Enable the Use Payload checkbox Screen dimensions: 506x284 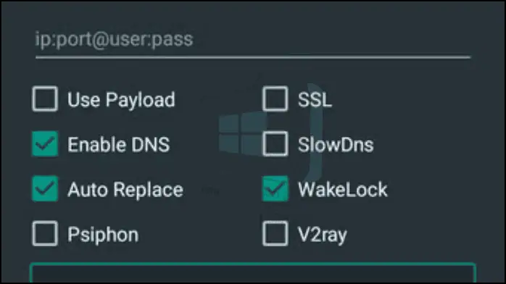pyautogui.click(x=45, y=99)
